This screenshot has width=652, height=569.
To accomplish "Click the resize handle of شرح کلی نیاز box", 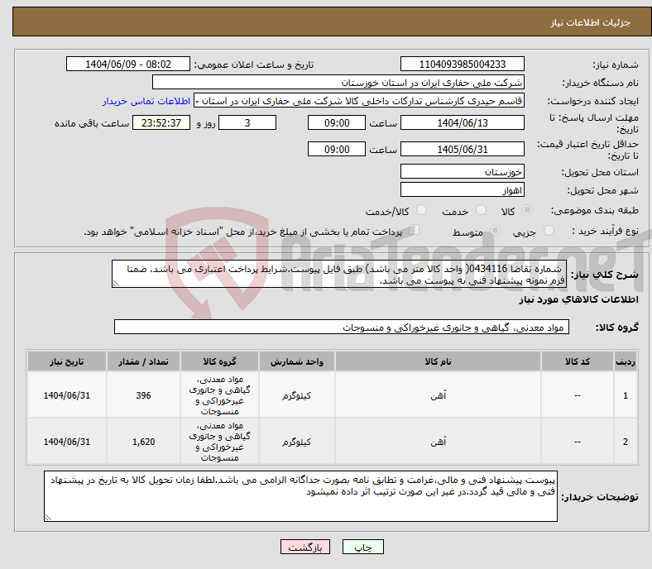I will click(116, 284).
